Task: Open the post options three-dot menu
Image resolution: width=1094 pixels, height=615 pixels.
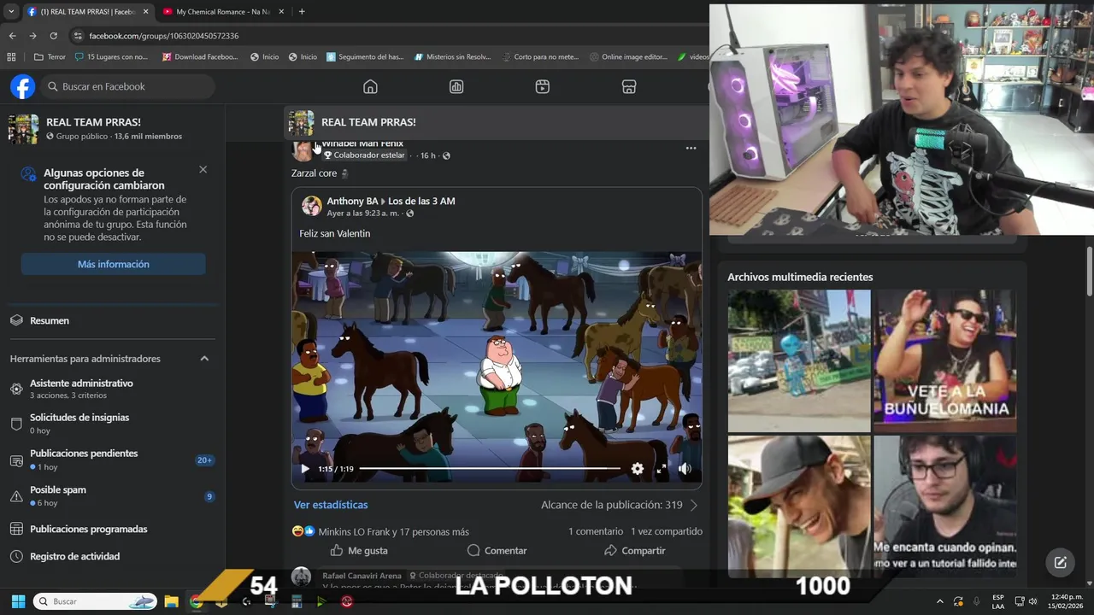Action: click(x=691, y=148)
